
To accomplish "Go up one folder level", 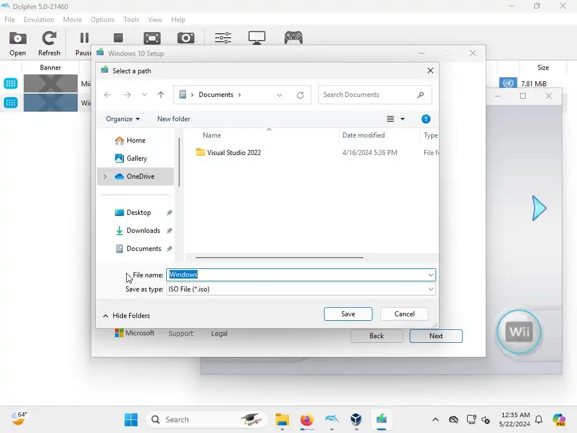I will tap(161, 95).
